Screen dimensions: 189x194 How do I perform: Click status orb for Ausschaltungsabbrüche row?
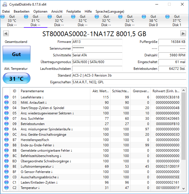[x=6, y=177]
